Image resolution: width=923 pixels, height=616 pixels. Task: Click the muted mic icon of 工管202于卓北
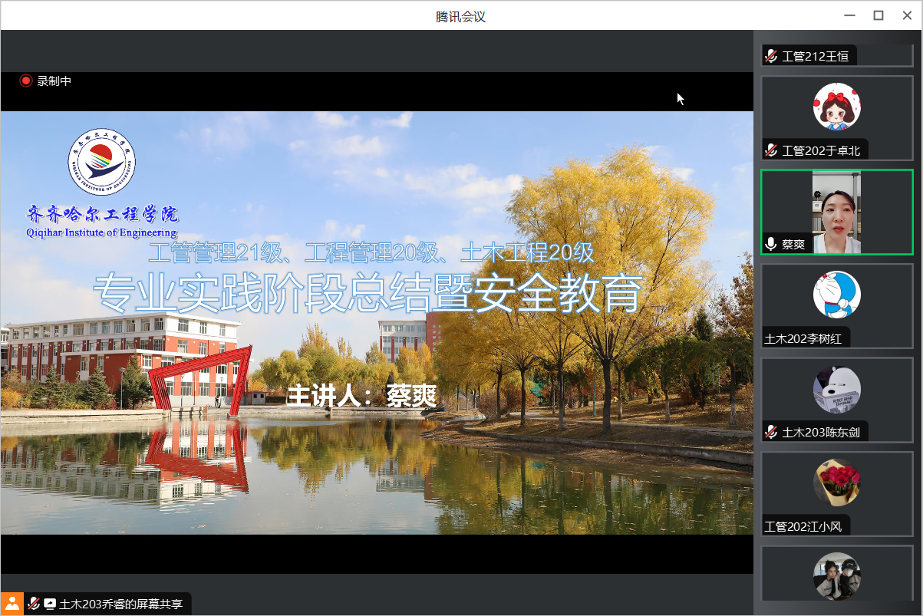point(771,150)
